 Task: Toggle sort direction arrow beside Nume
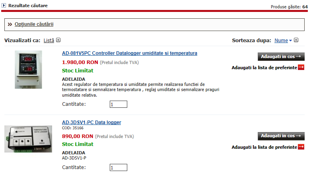(290, 41)
